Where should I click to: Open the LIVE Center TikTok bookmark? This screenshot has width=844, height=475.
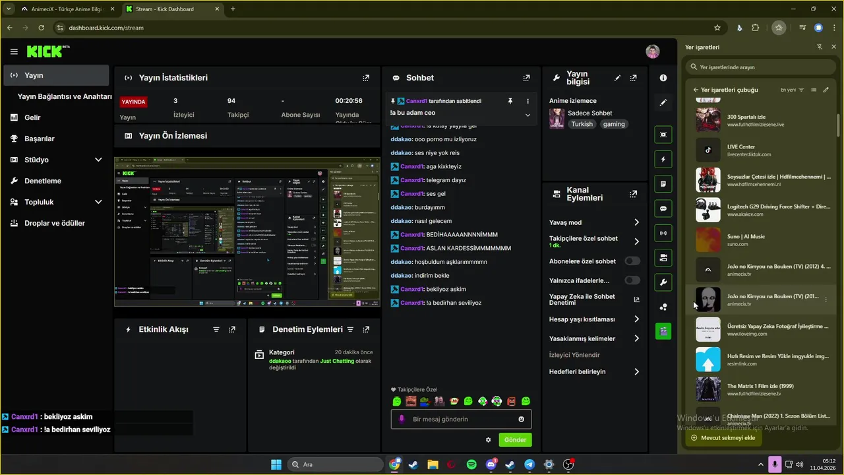coord(762,150)
